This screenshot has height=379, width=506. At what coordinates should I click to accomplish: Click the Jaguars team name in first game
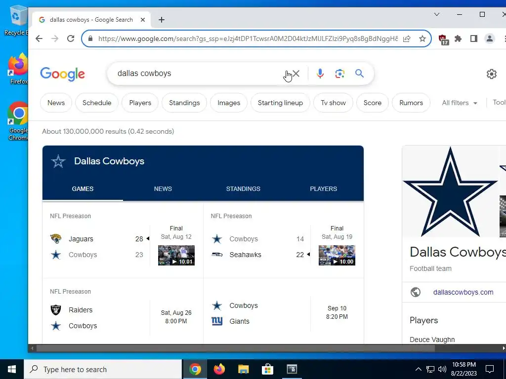81,239
